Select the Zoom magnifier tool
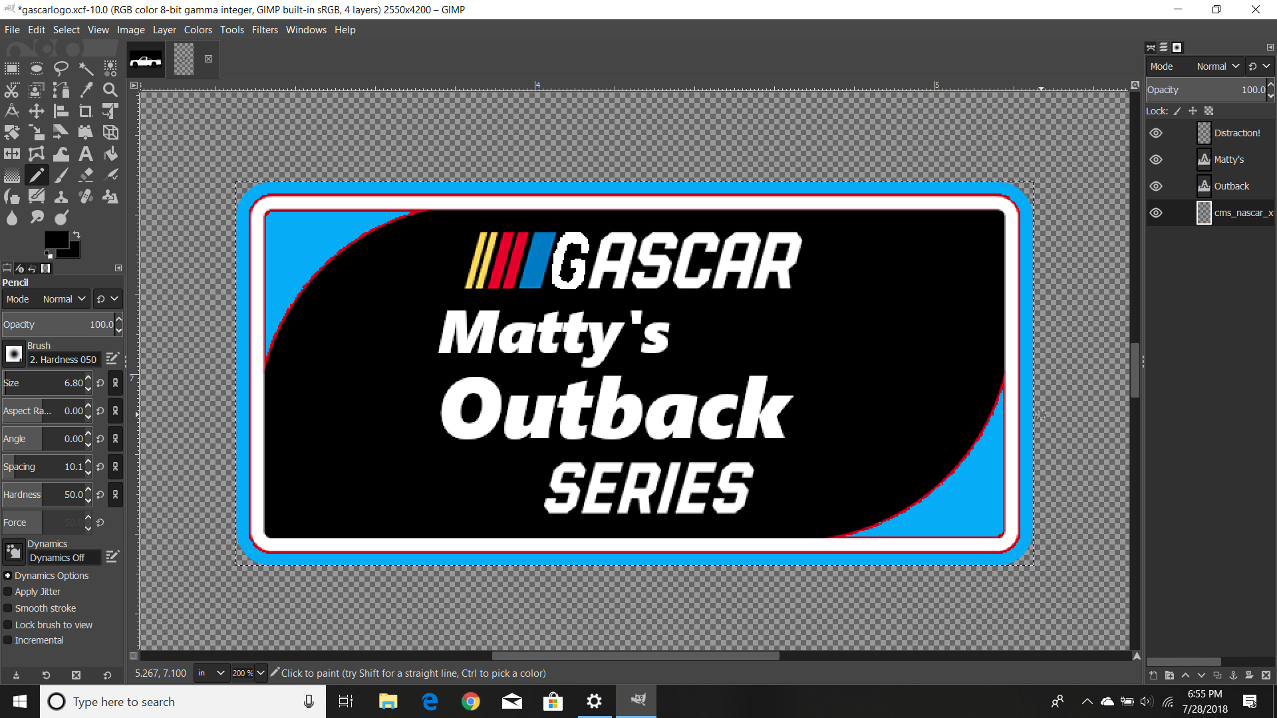1277x718 pixels. coord(110,90)
